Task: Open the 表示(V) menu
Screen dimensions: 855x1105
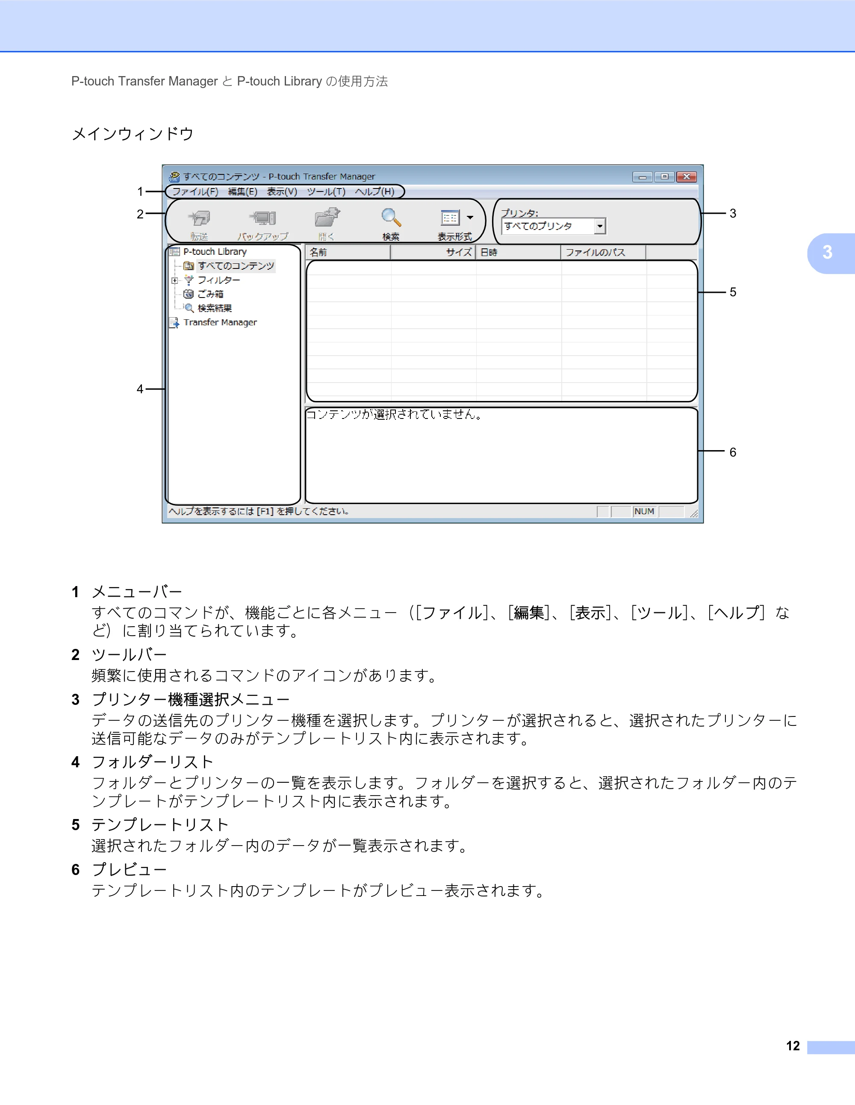Action: 282,192
